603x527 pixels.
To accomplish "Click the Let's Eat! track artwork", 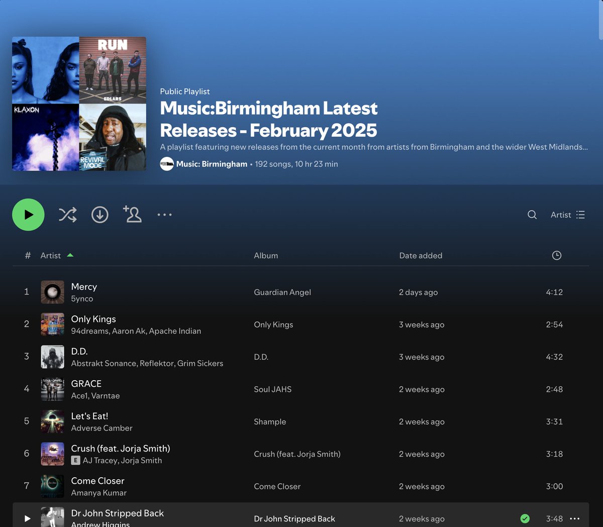I will [x=52, y=421].
